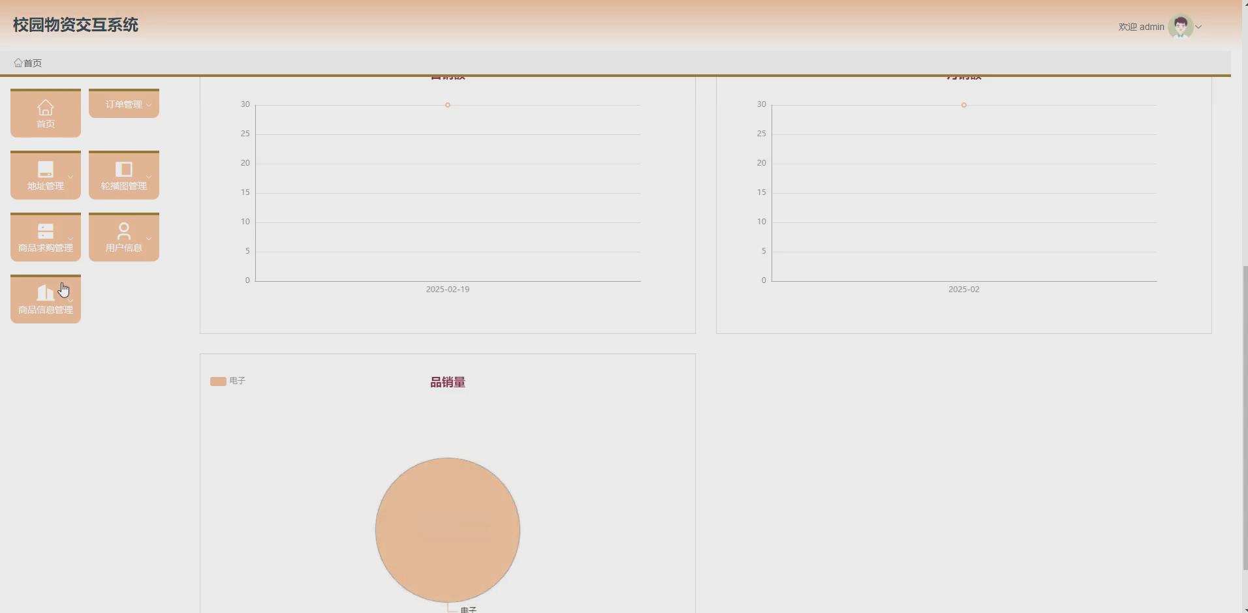Viewport: 1248px width, 613px height.
Task: Expand the 地址管理 chevron
Action: (70, 177)
